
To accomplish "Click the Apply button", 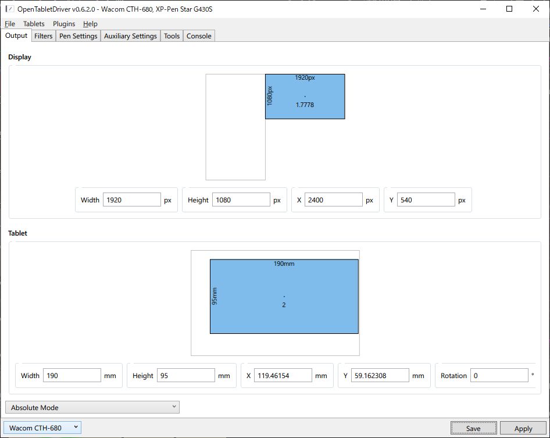I will [x=523, y=428].
